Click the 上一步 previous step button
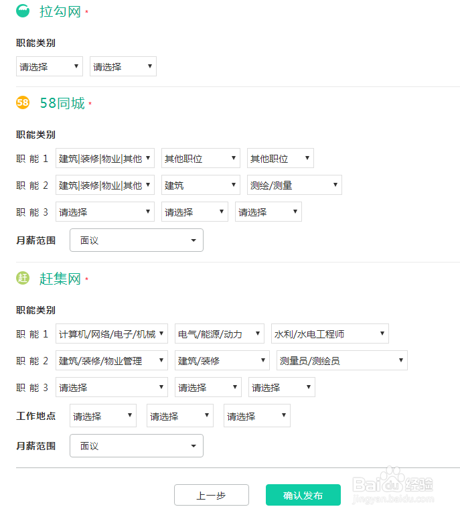The width and height of the screenshot is (460, 515). pos(211,496)
